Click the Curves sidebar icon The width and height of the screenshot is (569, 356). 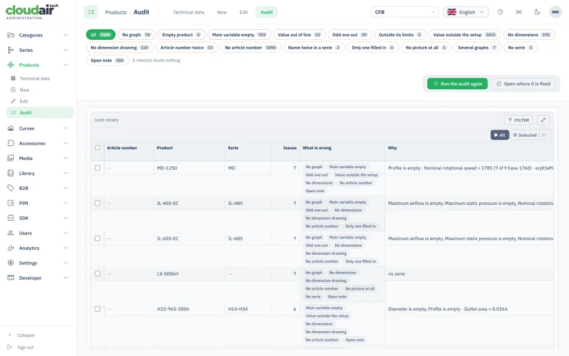pyautogui.click(x=11, y=128)
